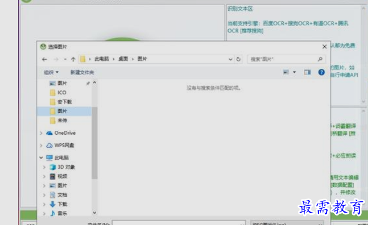Go up one folder level arrow
This screenshot has height=225, width=368.
point(73,59)
